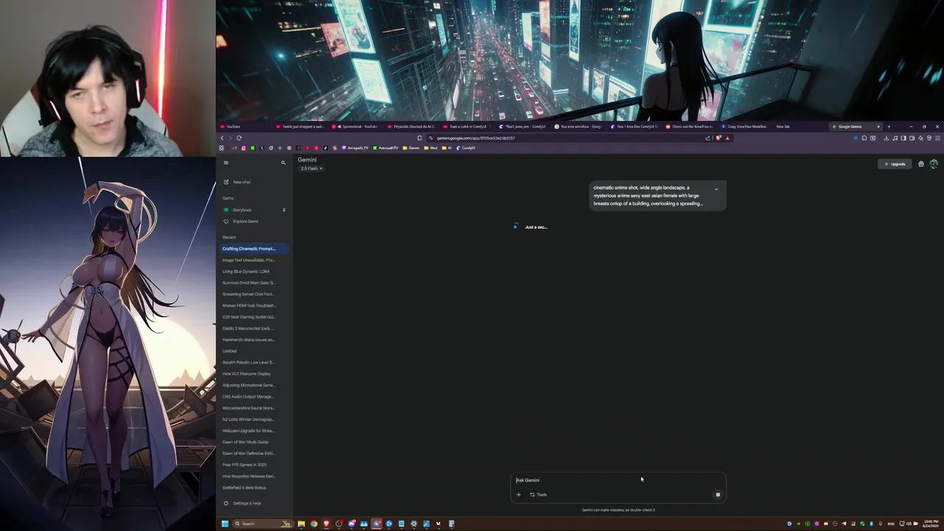This screenshot has width=944, height=531.
Task: Open the Gemini chat search icon
Action: [283, 162]
